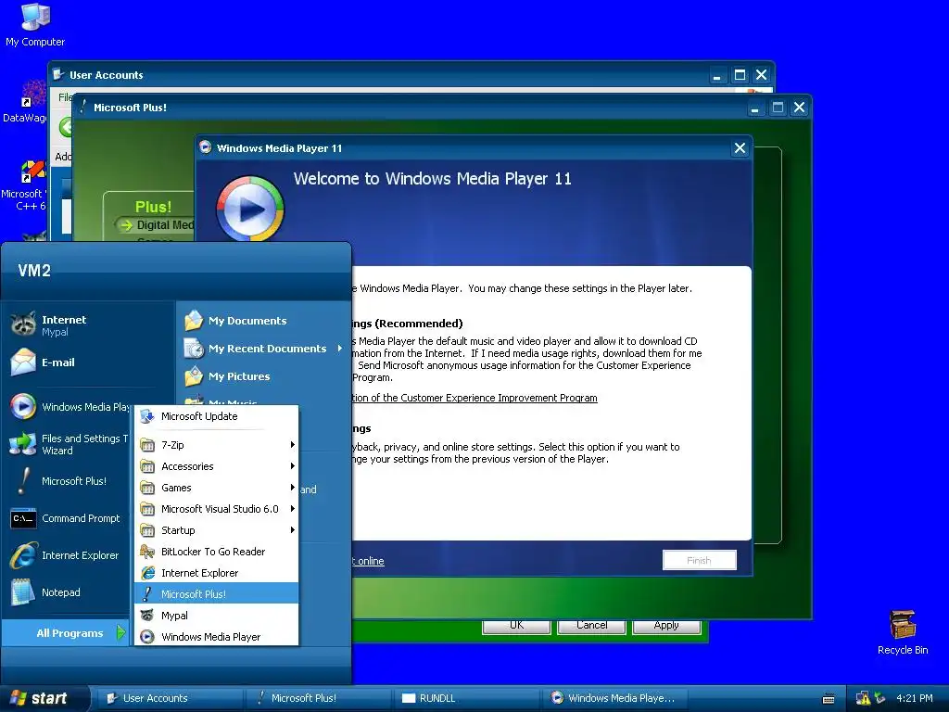
Task: Click the pinned Microsoft Plus! exclamation icon
Action: pos(23,481)
